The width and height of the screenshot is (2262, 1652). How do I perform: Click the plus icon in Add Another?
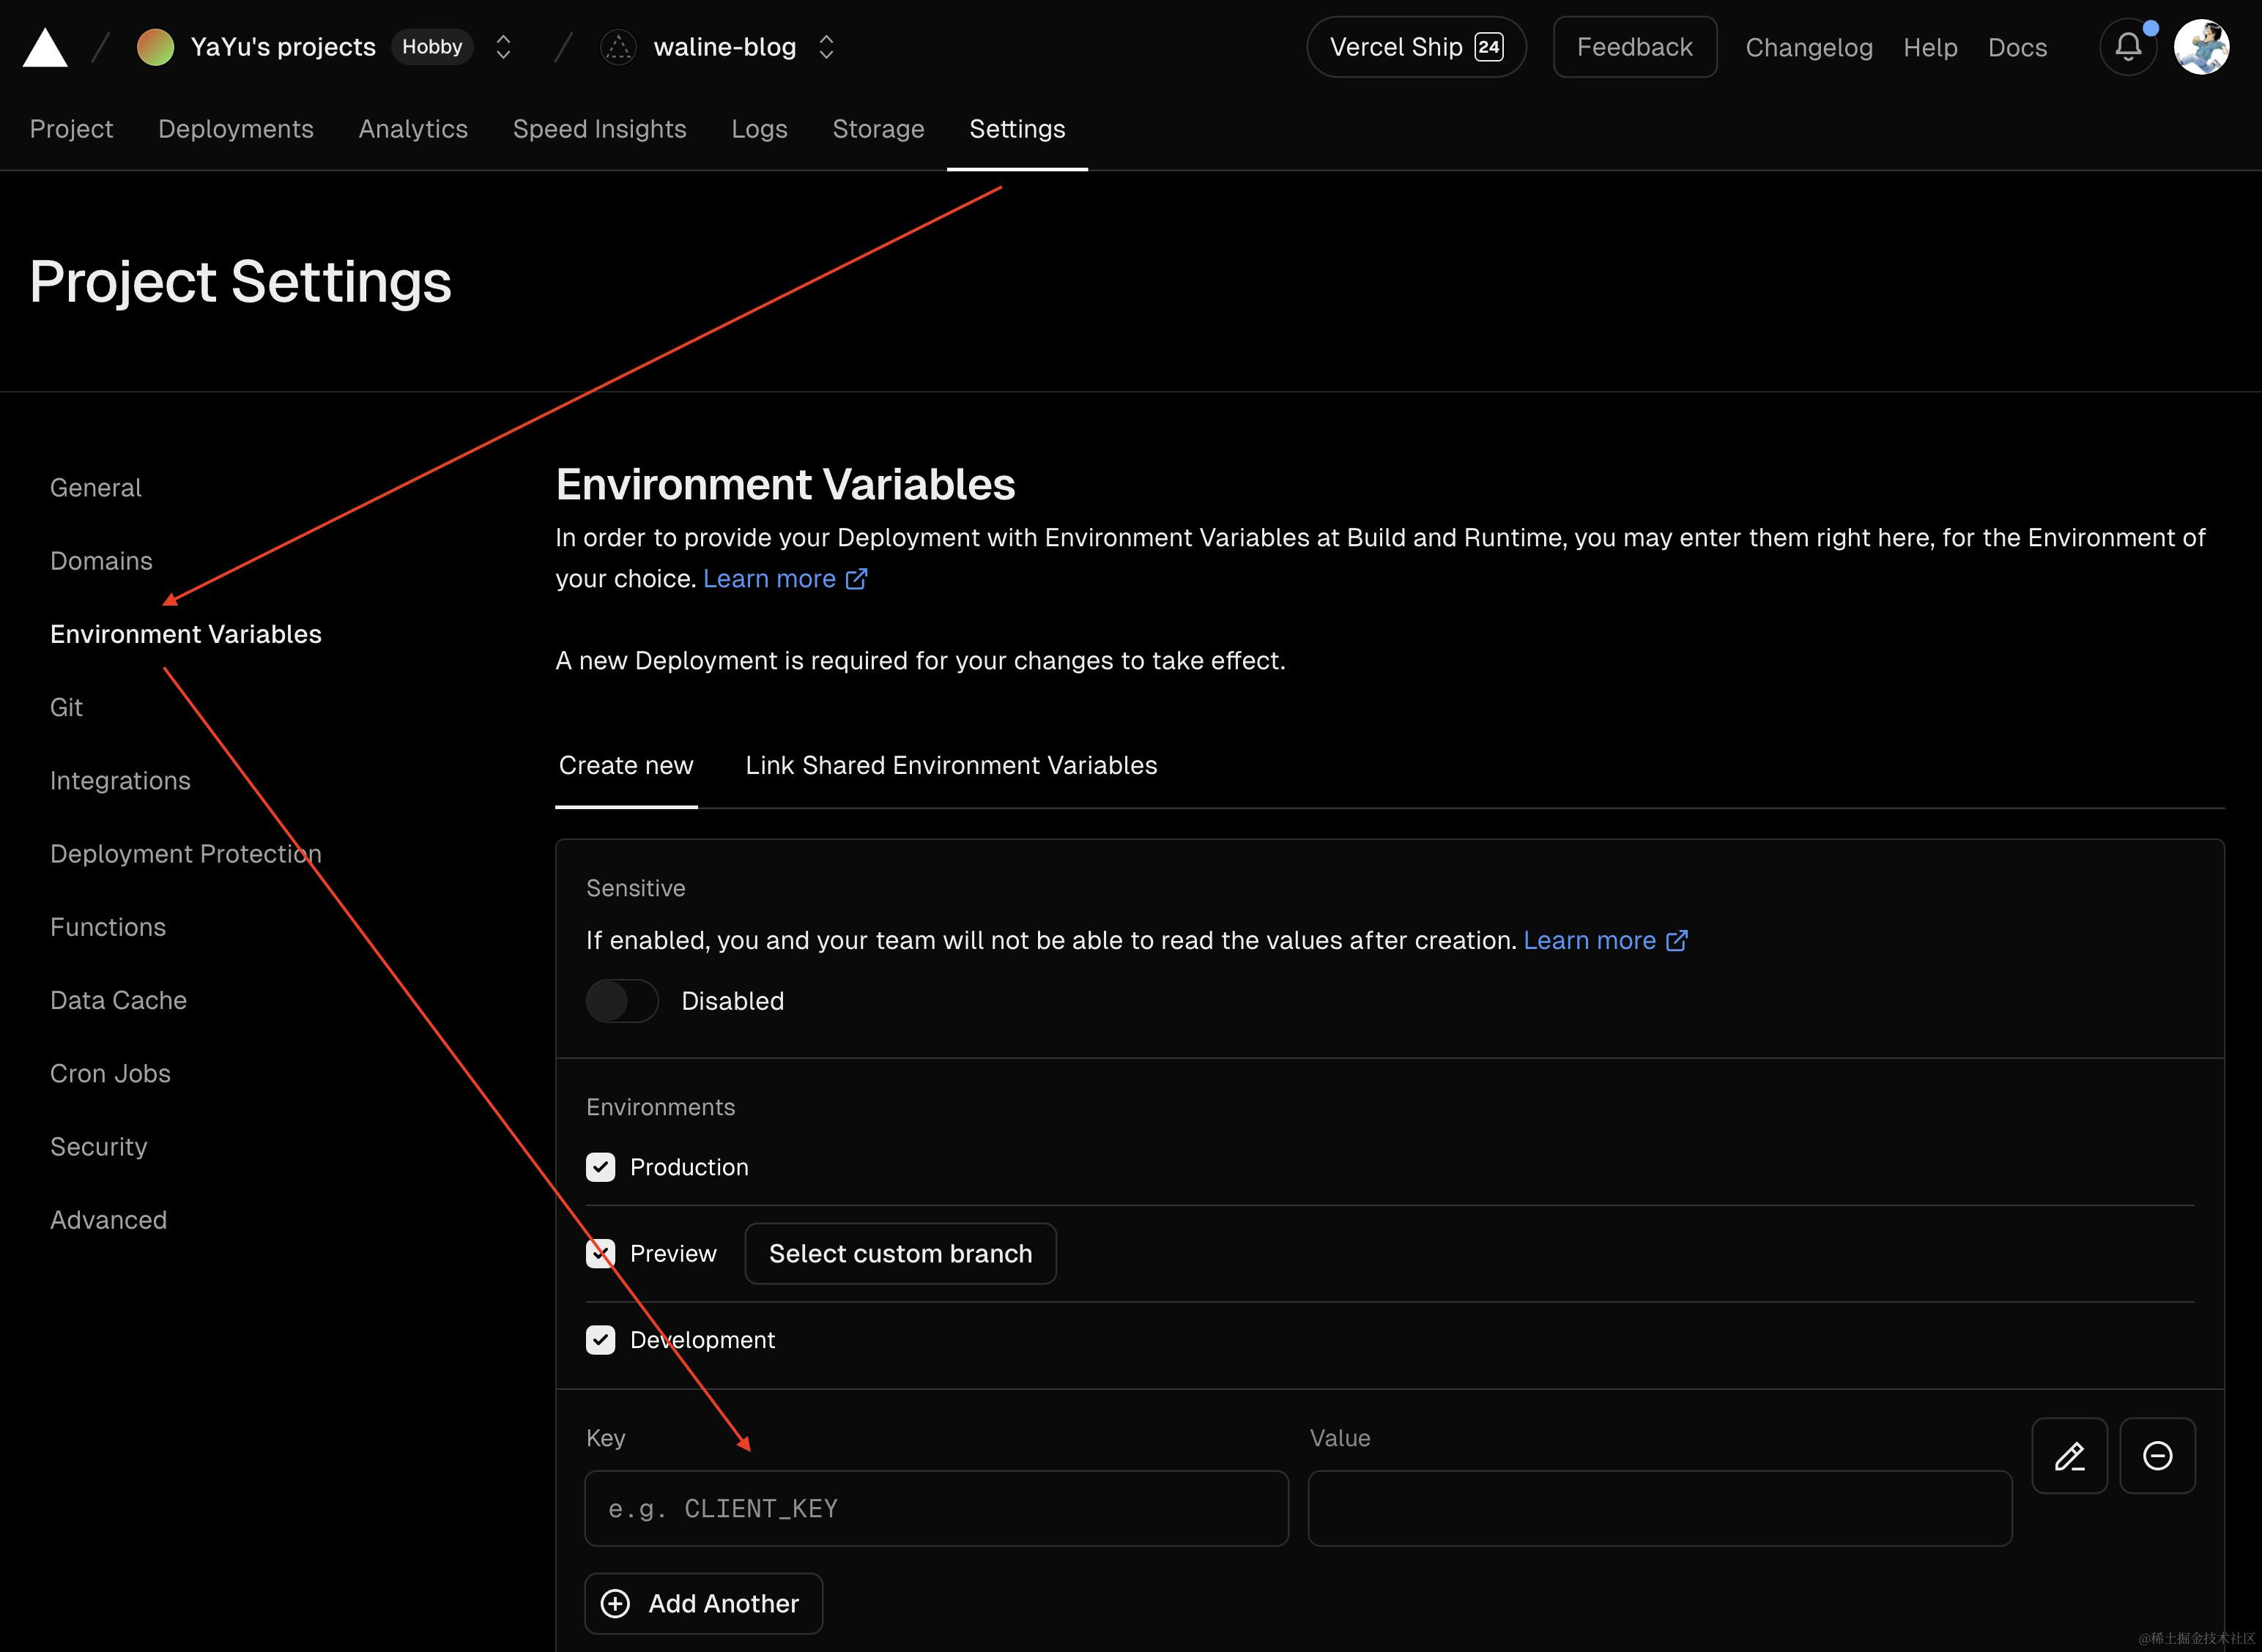click(615, 1603)
